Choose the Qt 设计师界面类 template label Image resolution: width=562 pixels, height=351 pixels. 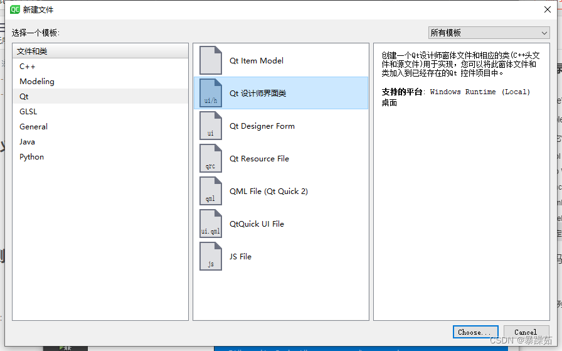coord(258,94)
